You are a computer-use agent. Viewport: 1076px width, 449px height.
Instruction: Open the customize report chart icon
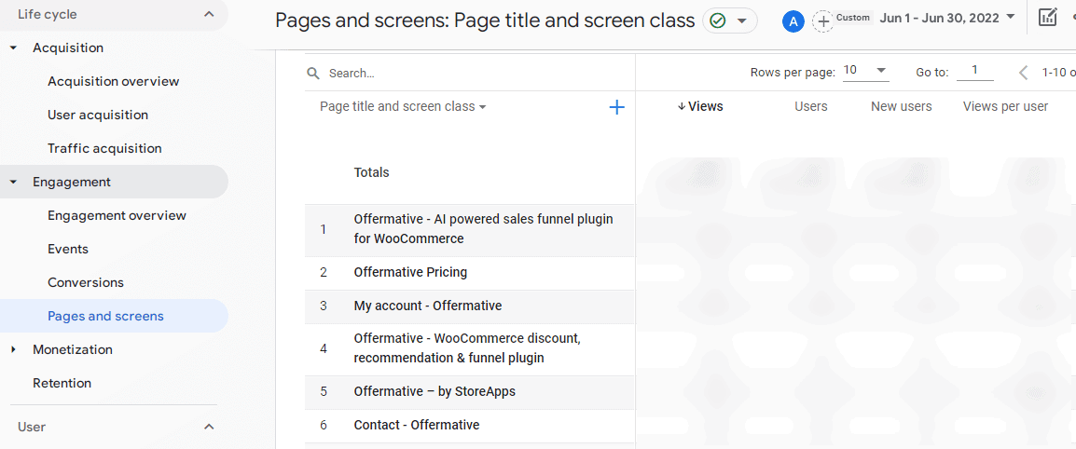click(x=1047, y=18)
